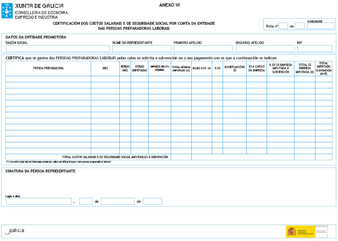Click the total pages field after 'de'

[x=300, y=26]
